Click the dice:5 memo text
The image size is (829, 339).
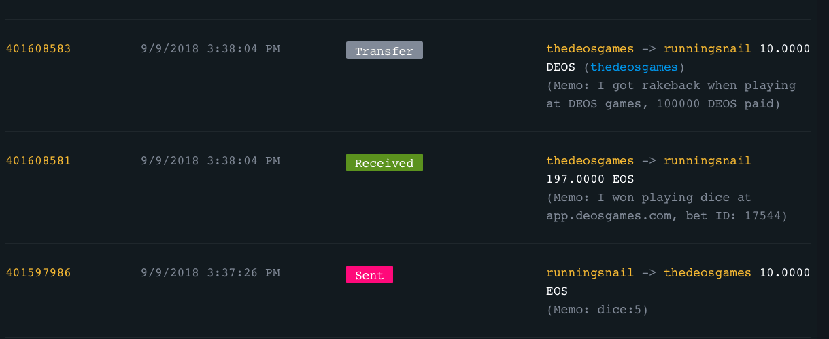(597, 310)
